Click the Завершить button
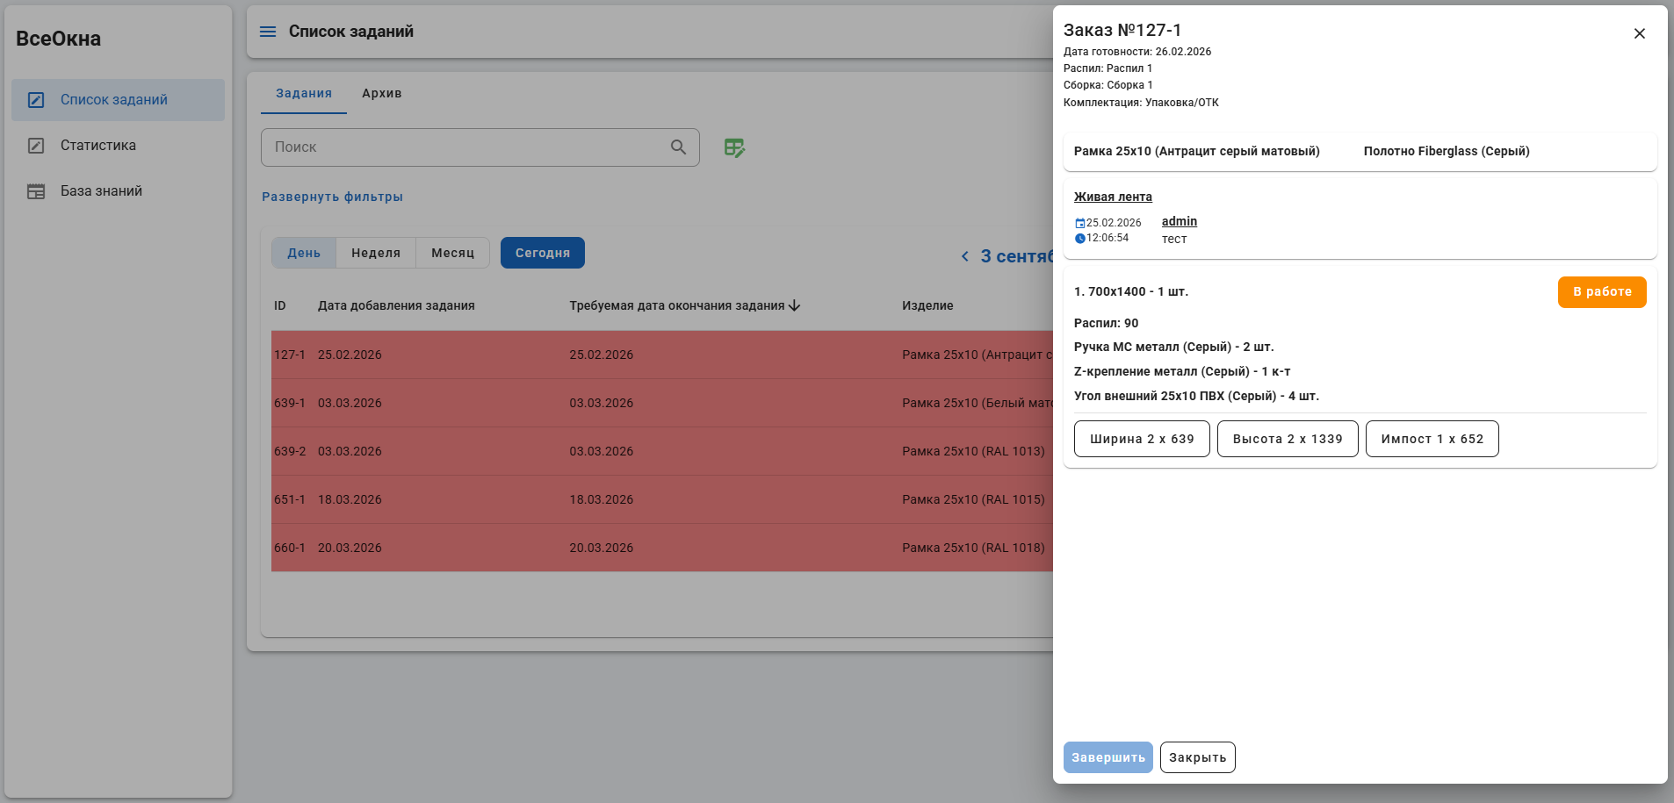 [1108, 757]
